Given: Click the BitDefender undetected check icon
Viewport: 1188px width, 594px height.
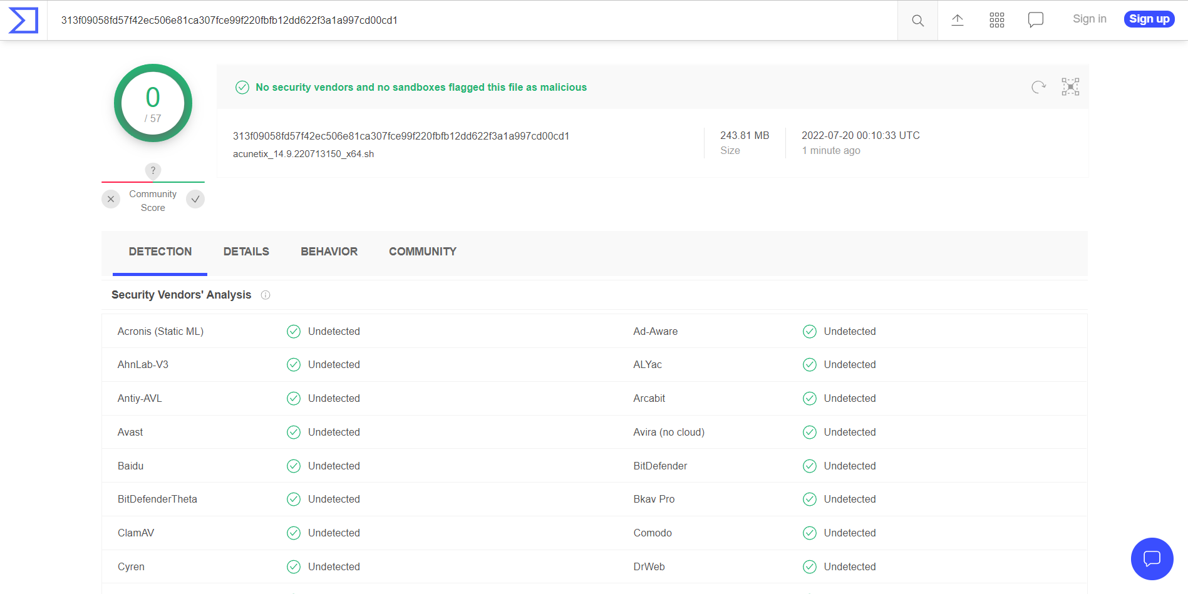Looking at the screenshot, I should pyautogui.click(x=810, y=466).
